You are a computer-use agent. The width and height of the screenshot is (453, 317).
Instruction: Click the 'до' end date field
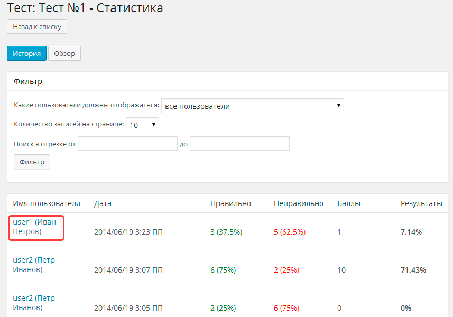(239, 144)
